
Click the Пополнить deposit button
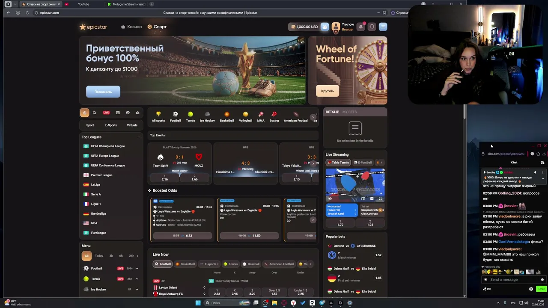pyautogui.click(x=103, y=92)
